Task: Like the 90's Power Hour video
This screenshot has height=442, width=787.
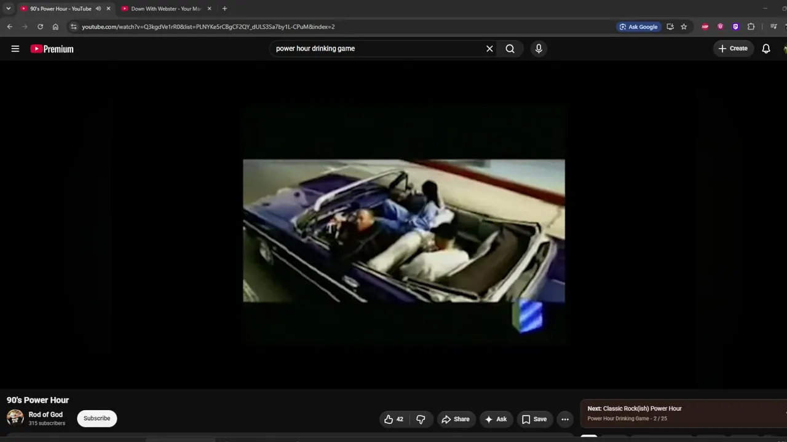Action: (x=393, y=419)
